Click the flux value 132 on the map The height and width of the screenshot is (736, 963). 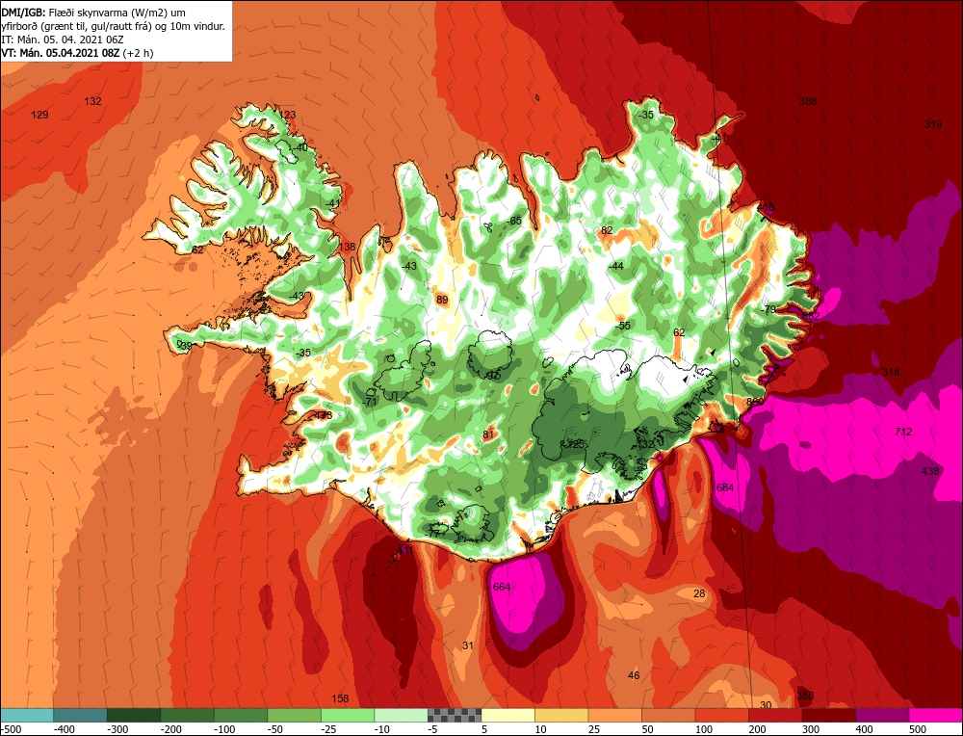(x=92, y=101)
